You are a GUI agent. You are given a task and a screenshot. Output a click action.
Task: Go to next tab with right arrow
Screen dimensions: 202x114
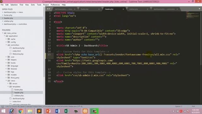tap(49, 9)
